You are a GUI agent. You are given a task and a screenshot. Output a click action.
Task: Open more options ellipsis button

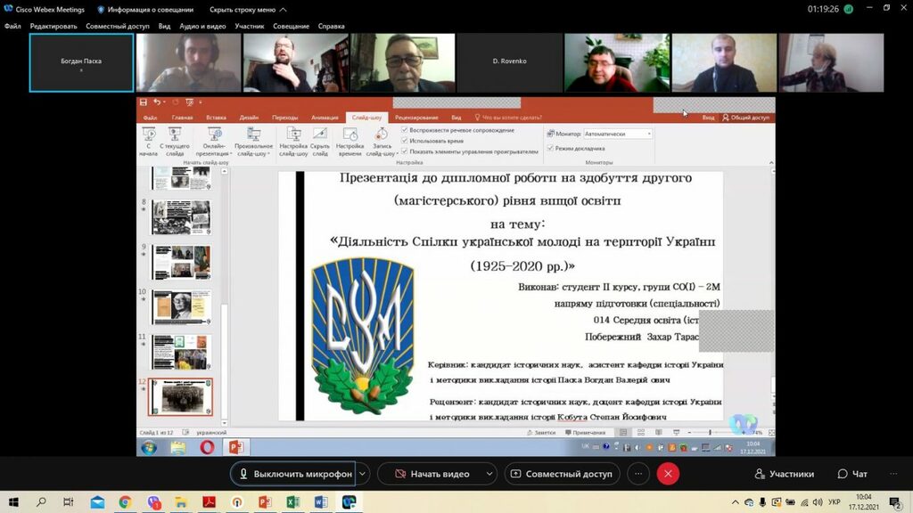tap(637, 474)
